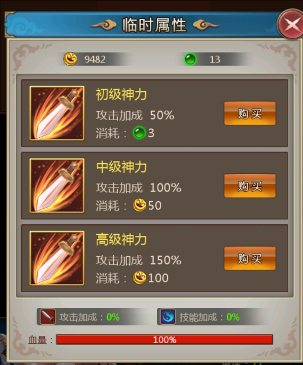Click the 攻击加成 0% status value

(113, 317)
